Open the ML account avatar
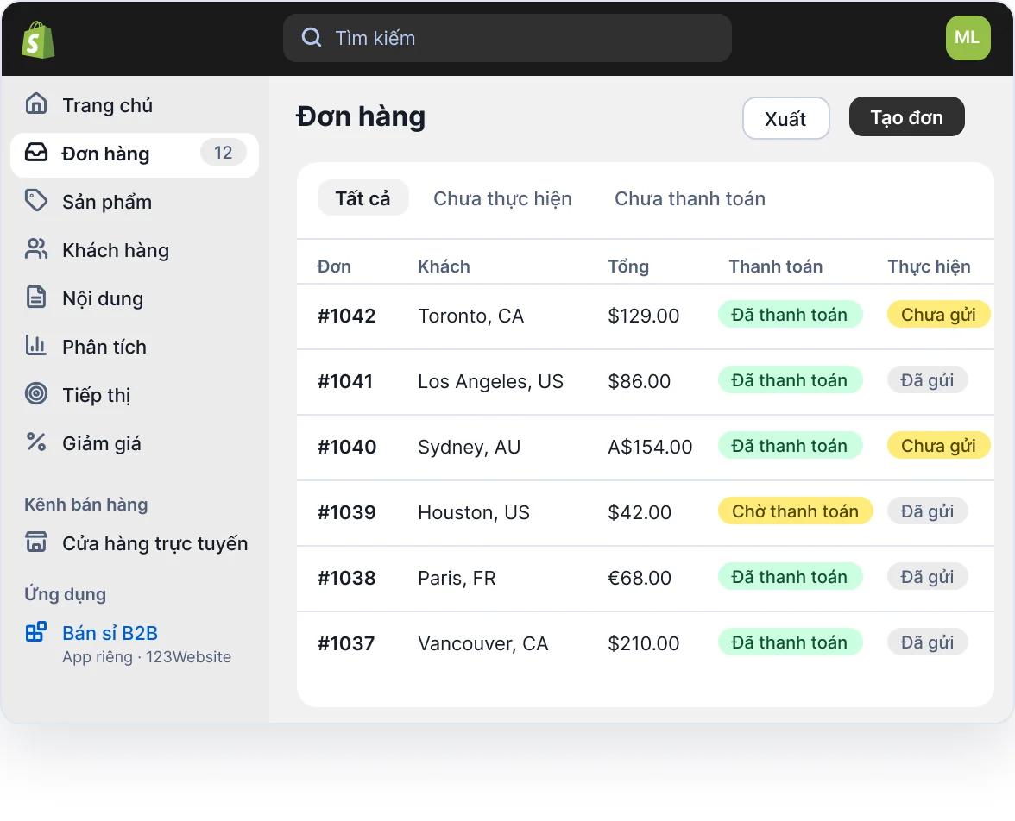Screen dimensions: 1015x821 point(967,38)
